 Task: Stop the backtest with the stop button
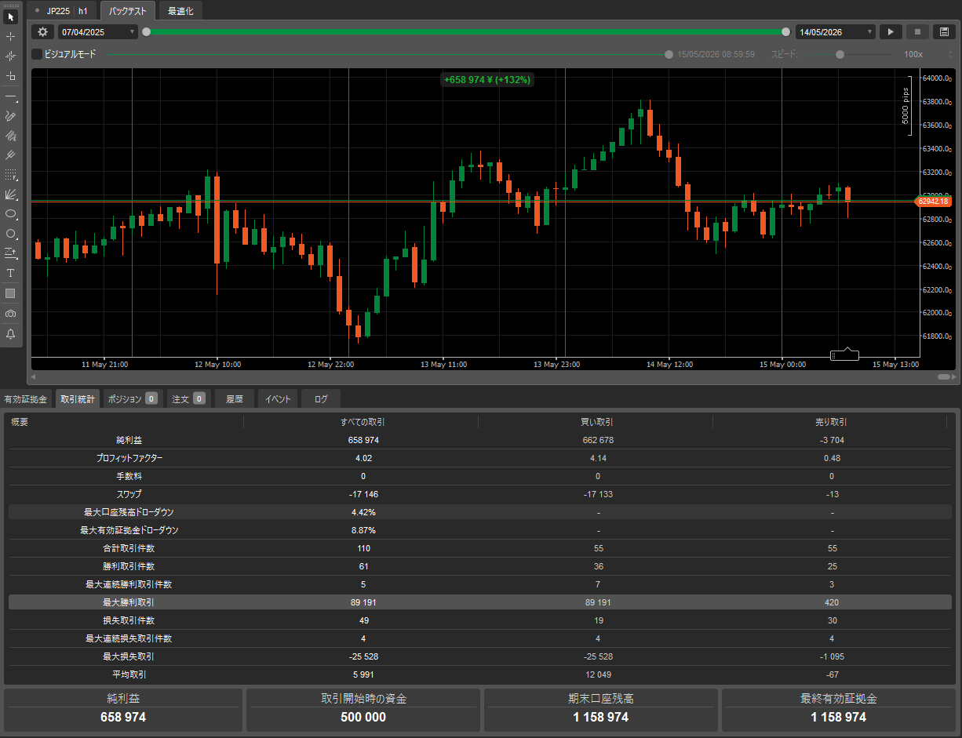pos(917,32)
